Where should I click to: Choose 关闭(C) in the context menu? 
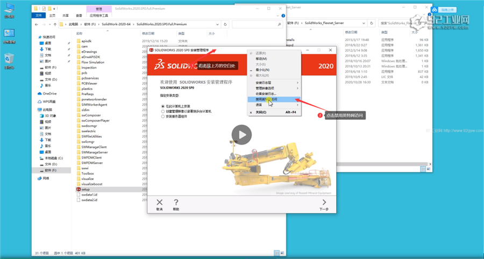point(274,112)
